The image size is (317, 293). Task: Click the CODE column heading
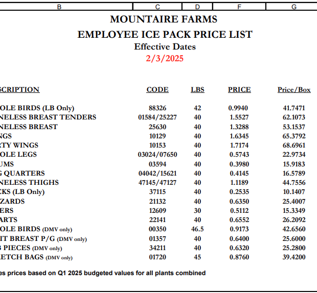click(157, 90)
